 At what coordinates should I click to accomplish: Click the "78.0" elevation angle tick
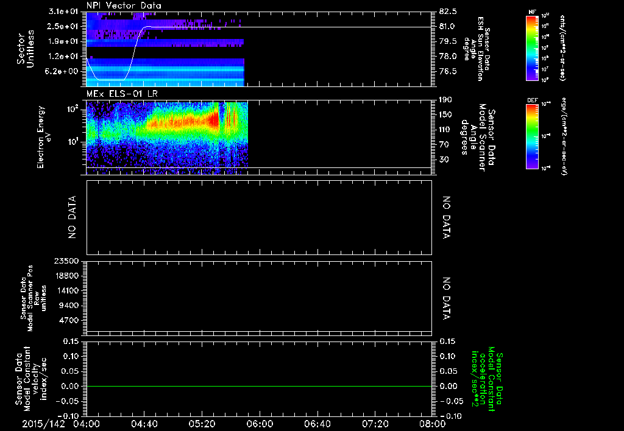448,57
